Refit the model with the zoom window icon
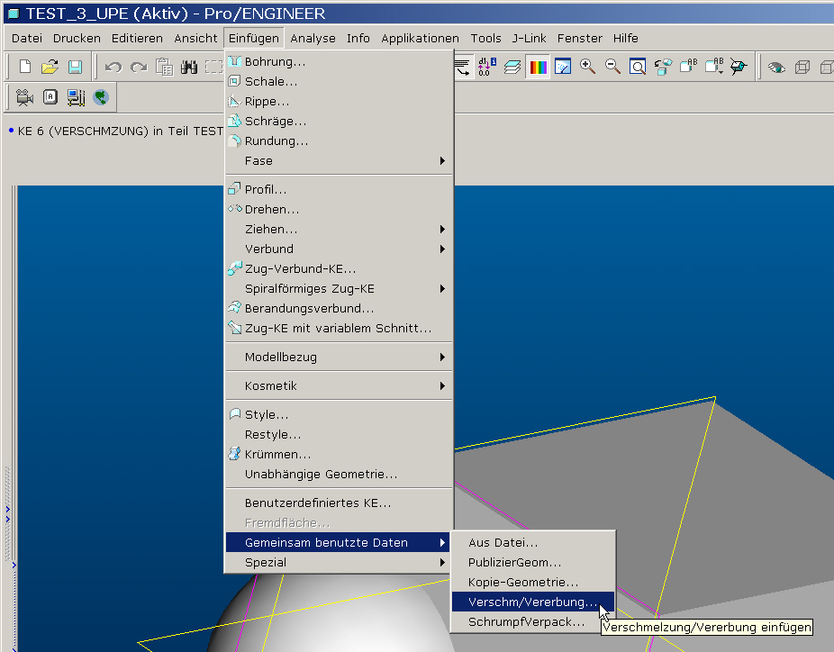 coord(637,67)
